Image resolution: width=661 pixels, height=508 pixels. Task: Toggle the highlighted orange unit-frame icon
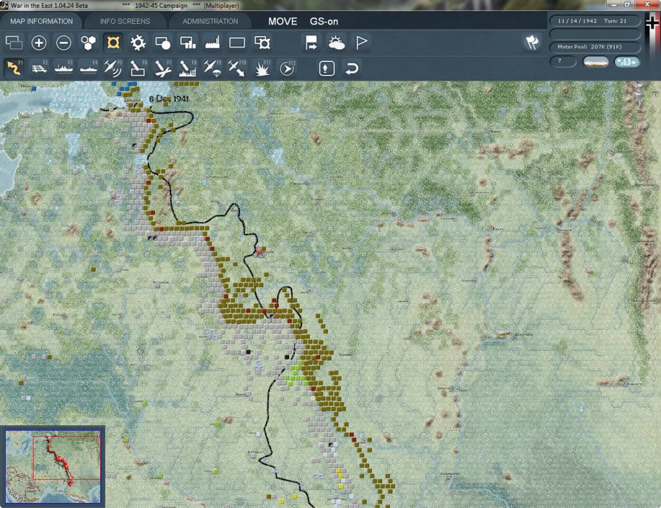[x=113, y=43]
